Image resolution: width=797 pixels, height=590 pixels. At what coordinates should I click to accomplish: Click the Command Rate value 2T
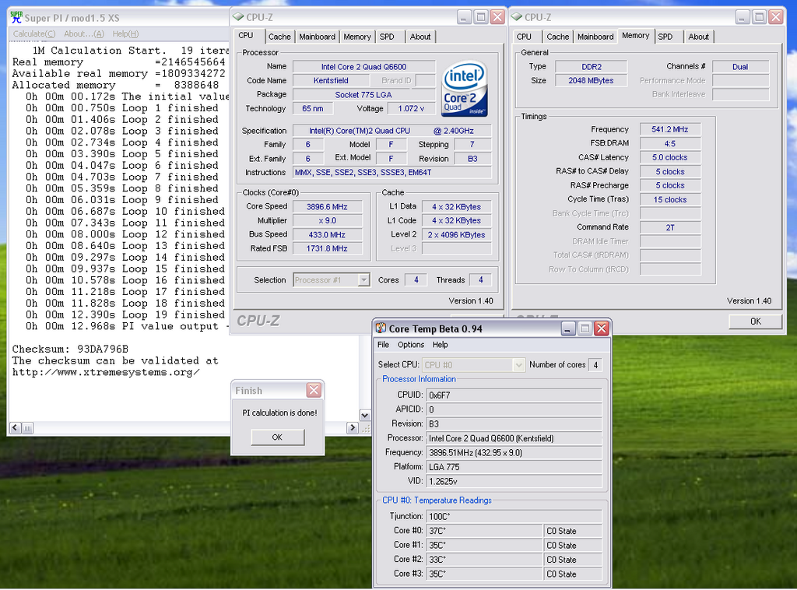[x=670, y=227]
